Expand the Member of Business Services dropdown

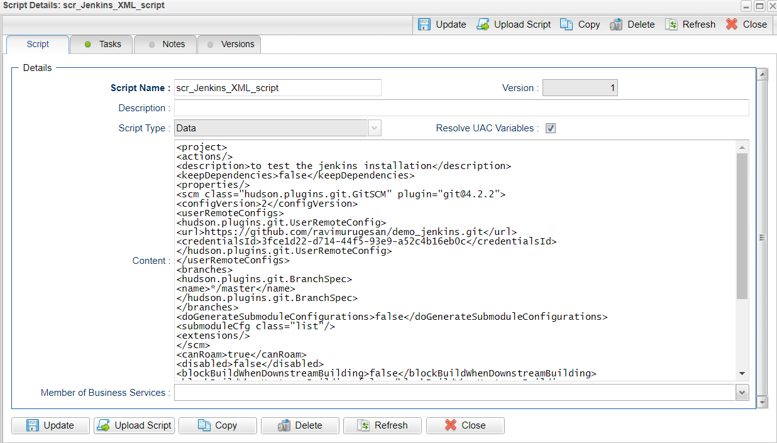click(x=742, y=393)
